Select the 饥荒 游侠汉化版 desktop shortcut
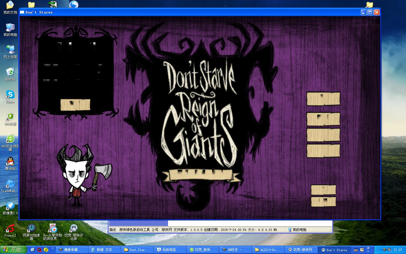 tap(74, 232)
